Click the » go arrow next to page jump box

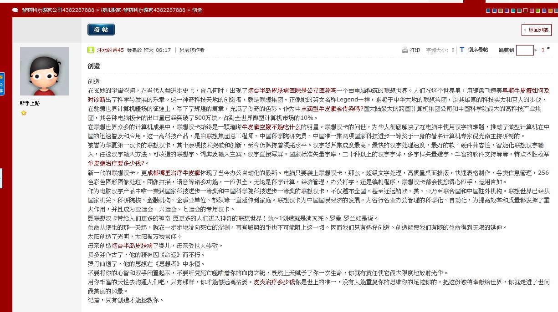(x=536, y=50)
